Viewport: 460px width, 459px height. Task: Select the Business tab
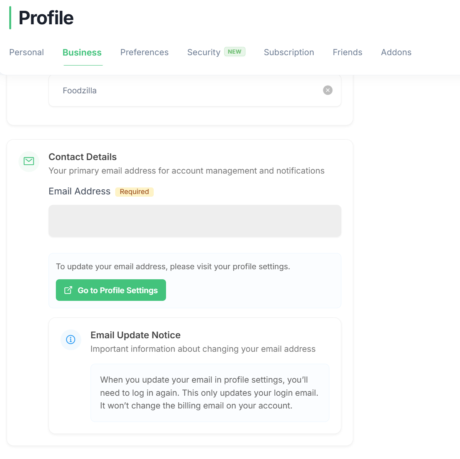coord(82,52)
